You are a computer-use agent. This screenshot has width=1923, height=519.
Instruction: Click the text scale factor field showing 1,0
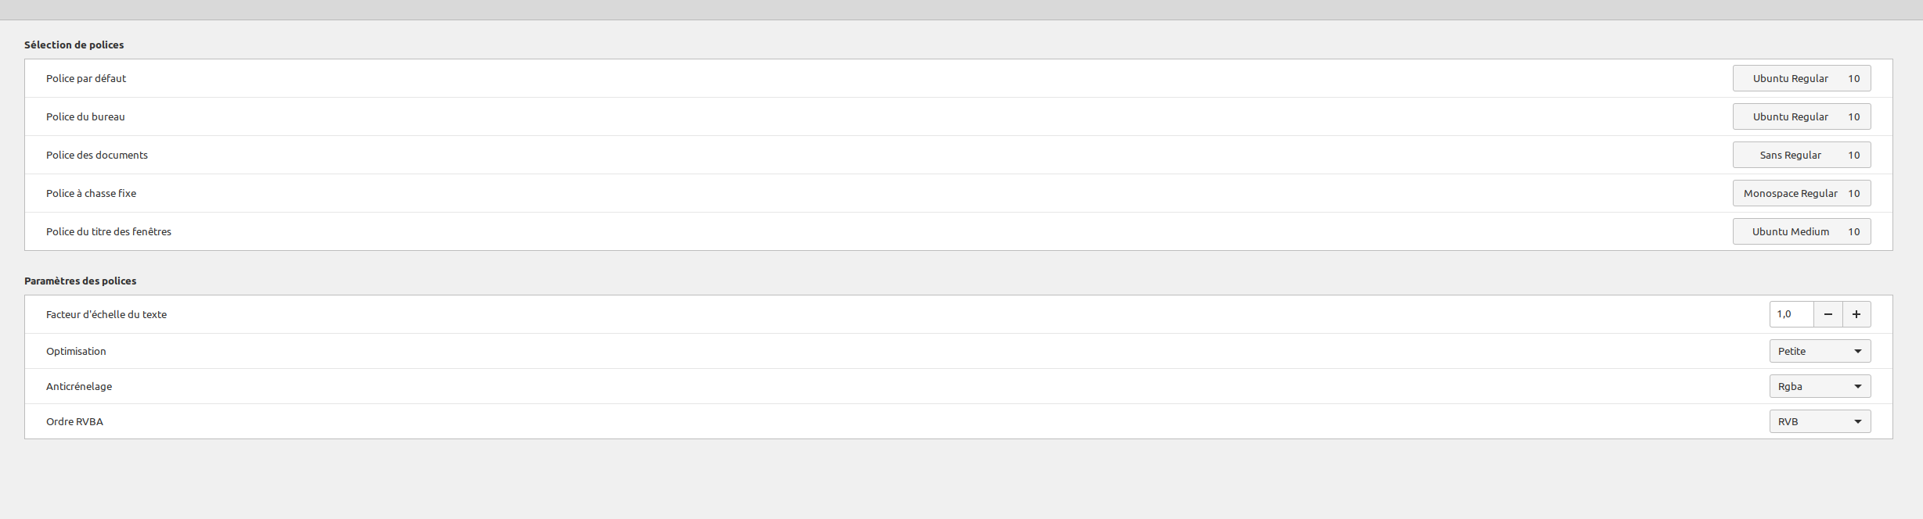coord(1791,314)
